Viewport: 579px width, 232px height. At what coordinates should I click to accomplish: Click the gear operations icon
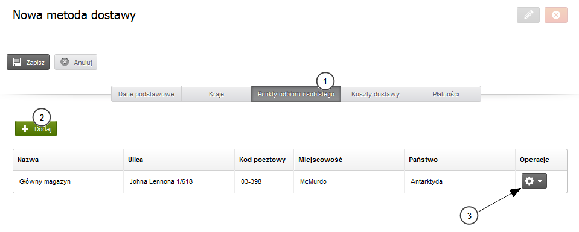[529, 181]
